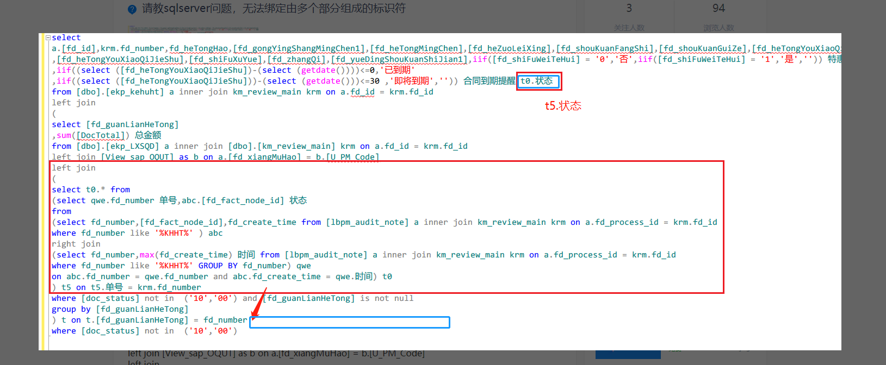
Task: Click last "where [doc_status] not in ('10','00')" line
Action: pos(145,331)
